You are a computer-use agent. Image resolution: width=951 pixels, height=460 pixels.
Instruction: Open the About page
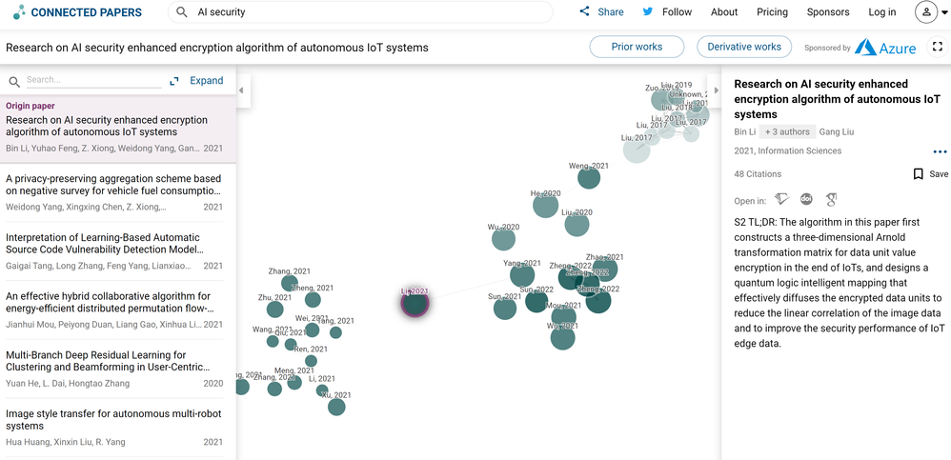[724, 11]
